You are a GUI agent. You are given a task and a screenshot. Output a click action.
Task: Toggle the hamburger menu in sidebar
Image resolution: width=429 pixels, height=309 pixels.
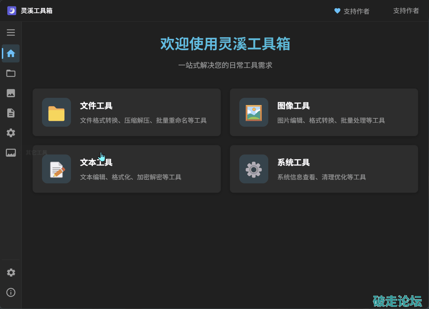(x=11, y=32)
